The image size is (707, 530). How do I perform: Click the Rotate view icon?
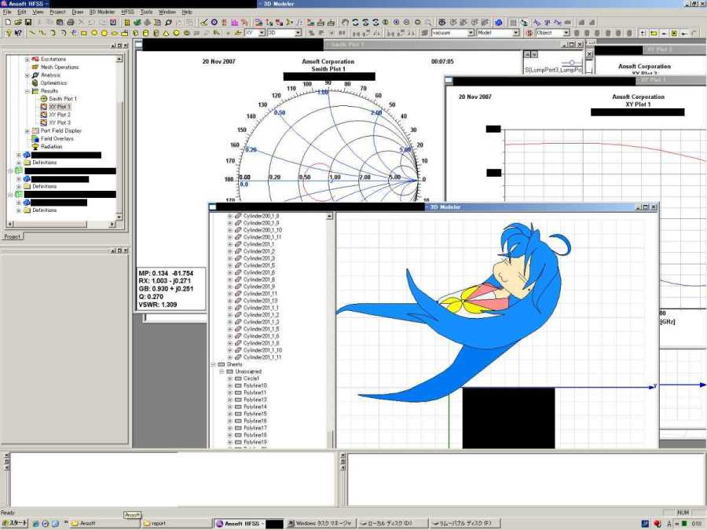[355, 22]
